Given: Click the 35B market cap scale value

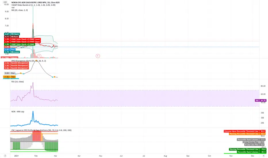Looking at the screenshot, I should pos(262,113).
